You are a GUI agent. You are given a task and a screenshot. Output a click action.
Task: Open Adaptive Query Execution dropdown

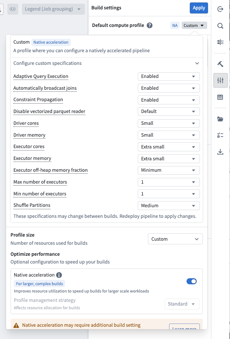click(x=169, y=76)
